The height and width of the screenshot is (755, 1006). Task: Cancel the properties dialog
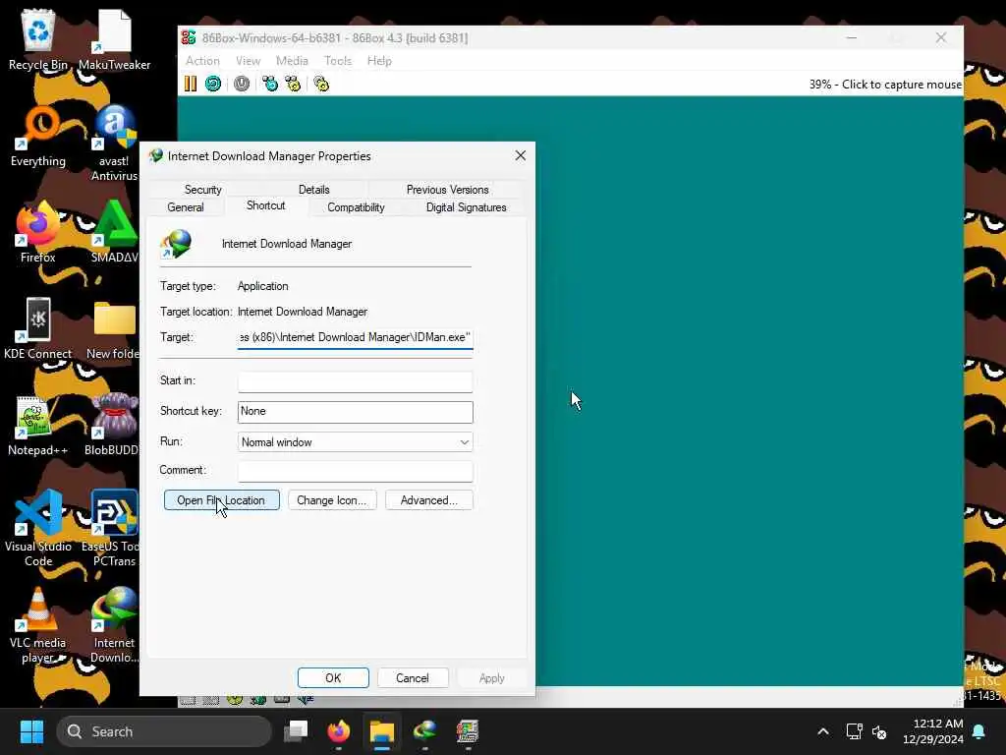412,678
